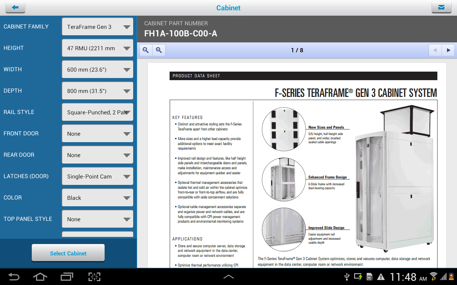Open Front Door dropdown
This screenshot has height=285, width=457.
click(x=97, y=134)
